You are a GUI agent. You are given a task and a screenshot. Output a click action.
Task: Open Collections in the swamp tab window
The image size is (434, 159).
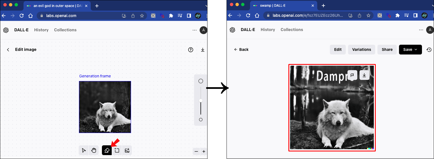[x=292, y=30]
